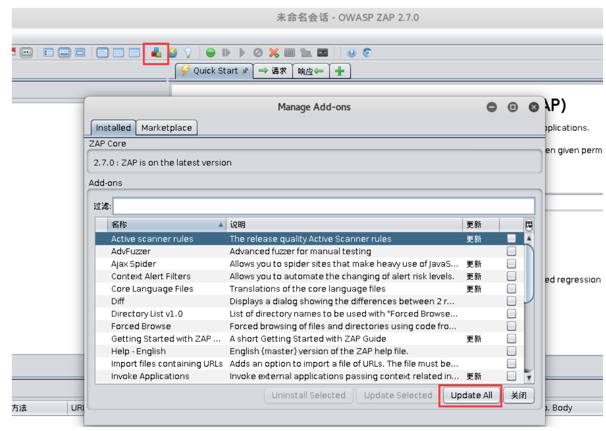Click the step-through play toolbar icon
Image resolution: width=606 pixels, height=431 pixels.
click(x=226, y=53)
